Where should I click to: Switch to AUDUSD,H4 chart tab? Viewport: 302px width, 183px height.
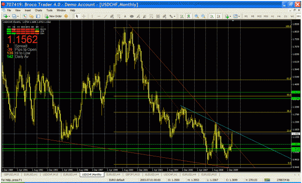pos(152,174)
